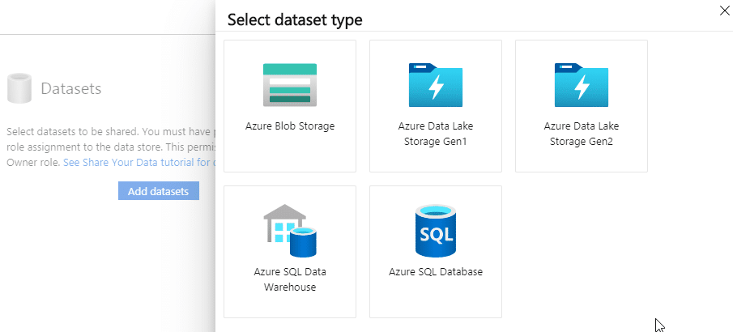Click the Datasets cylinder icon
This screenshot has height=332, width=733.
click(x=19, y=88)
